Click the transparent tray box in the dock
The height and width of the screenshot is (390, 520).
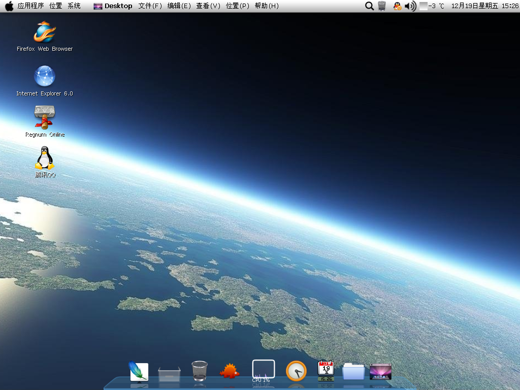click(169, 374)
